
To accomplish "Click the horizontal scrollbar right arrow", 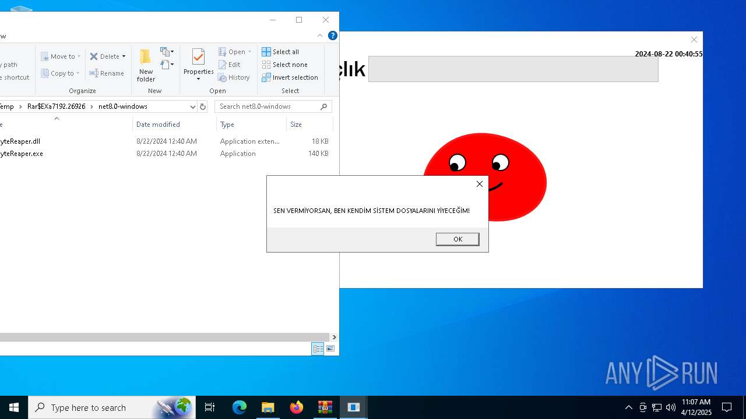I will click(334, 337).
